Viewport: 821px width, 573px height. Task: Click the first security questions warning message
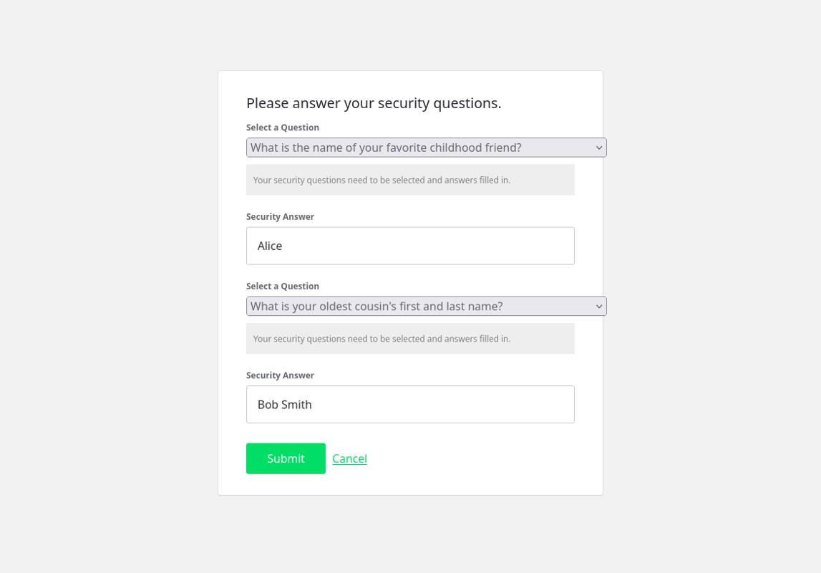[410, 180]
